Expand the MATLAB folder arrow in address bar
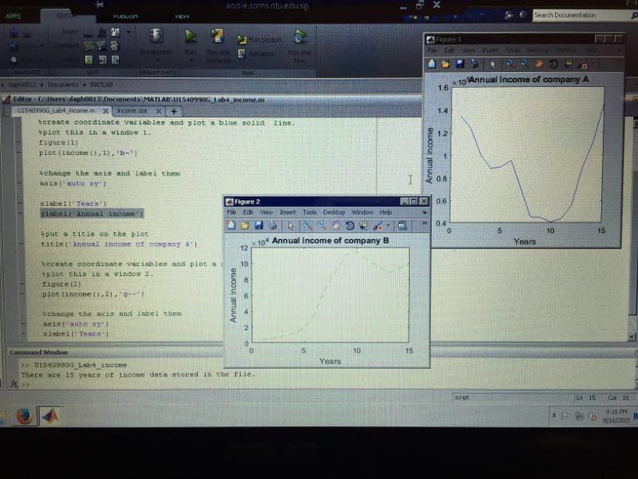This screenshot has height=479, width=638. [85, 85]
